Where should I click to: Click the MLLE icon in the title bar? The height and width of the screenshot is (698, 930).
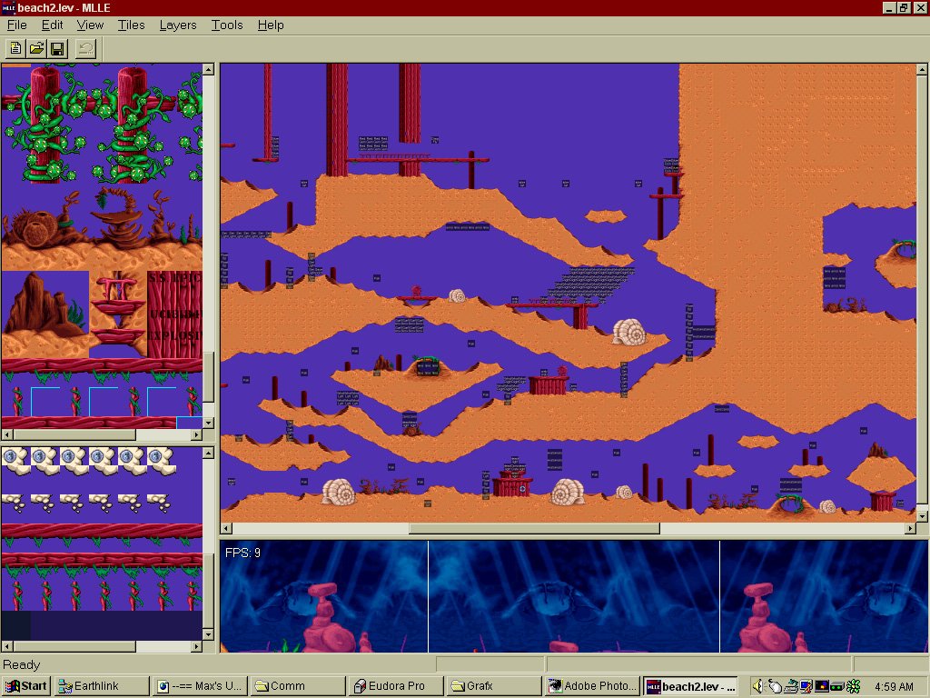[8, 7]
